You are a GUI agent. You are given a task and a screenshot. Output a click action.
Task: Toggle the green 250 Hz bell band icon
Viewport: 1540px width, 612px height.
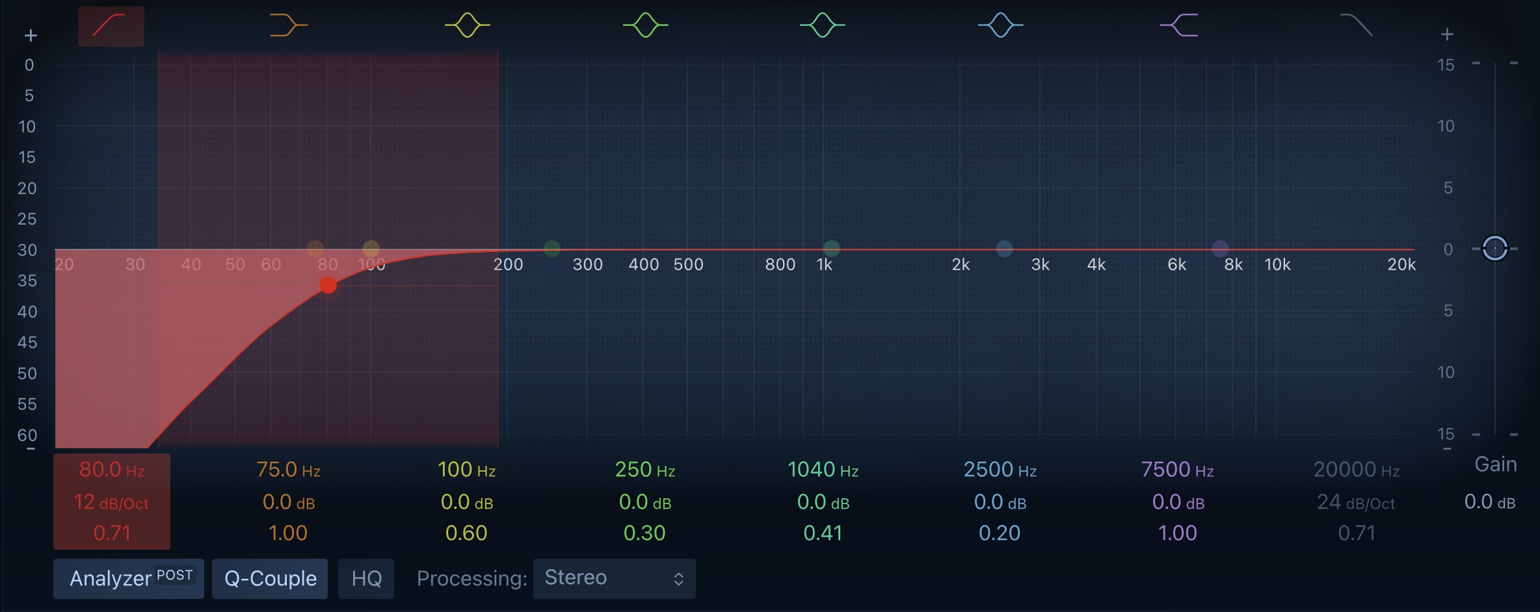click(x=645, y=26)
